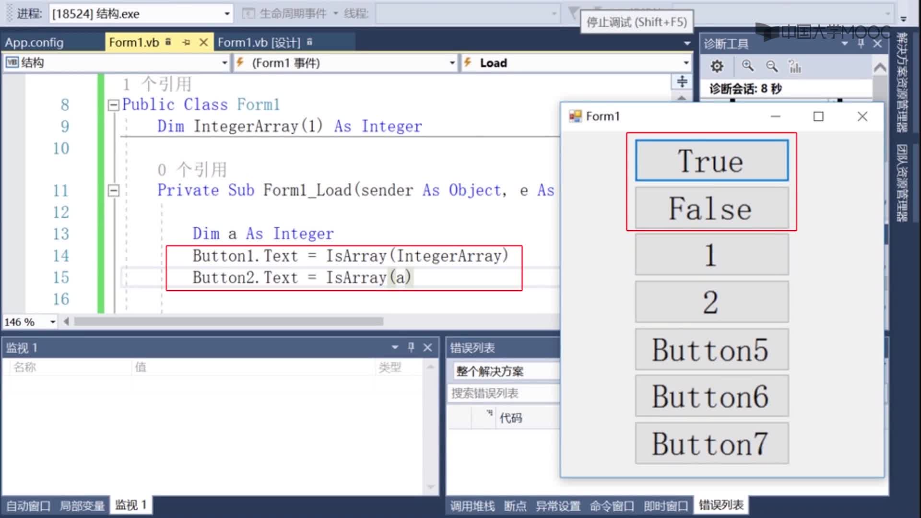
Task: Switch to the Form1.vb [设计] tab
Action: (x=259, y=42)
